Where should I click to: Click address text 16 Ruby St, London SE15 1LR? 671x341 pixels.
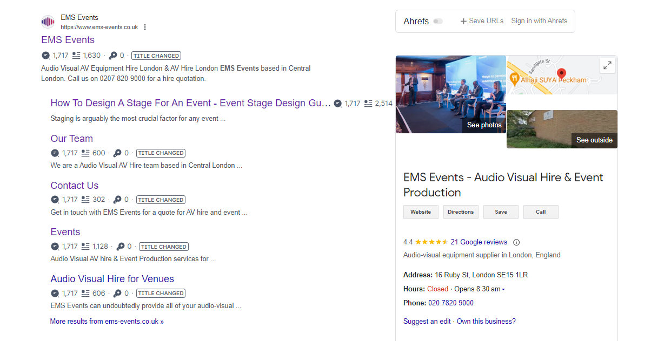481,275
